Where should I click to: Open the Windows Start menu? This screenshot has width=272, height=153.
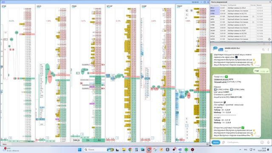79,150
